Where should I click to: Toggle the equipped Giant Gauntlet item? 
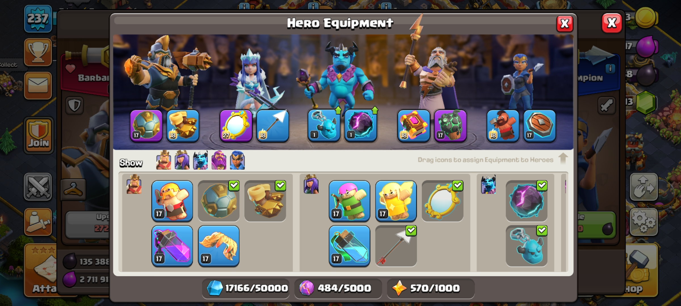click(x=265, y=201)
